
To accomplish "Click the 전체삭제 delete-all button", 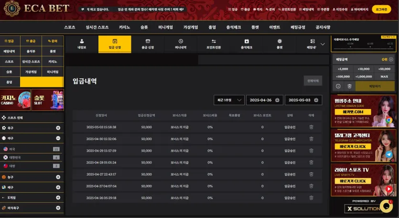I will point(313,81).
